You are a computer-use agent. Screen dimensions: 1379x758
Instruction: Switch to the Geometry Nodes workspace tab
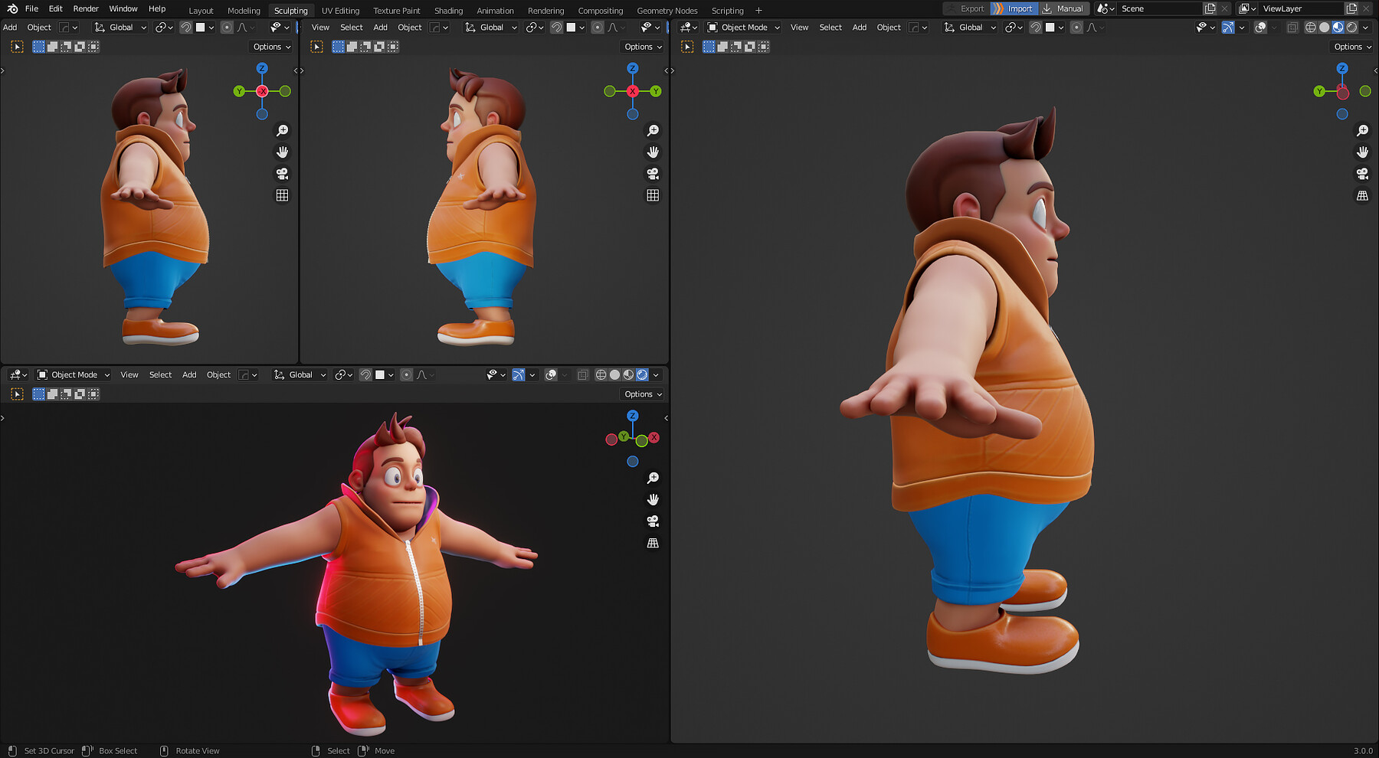click(667, 11)
